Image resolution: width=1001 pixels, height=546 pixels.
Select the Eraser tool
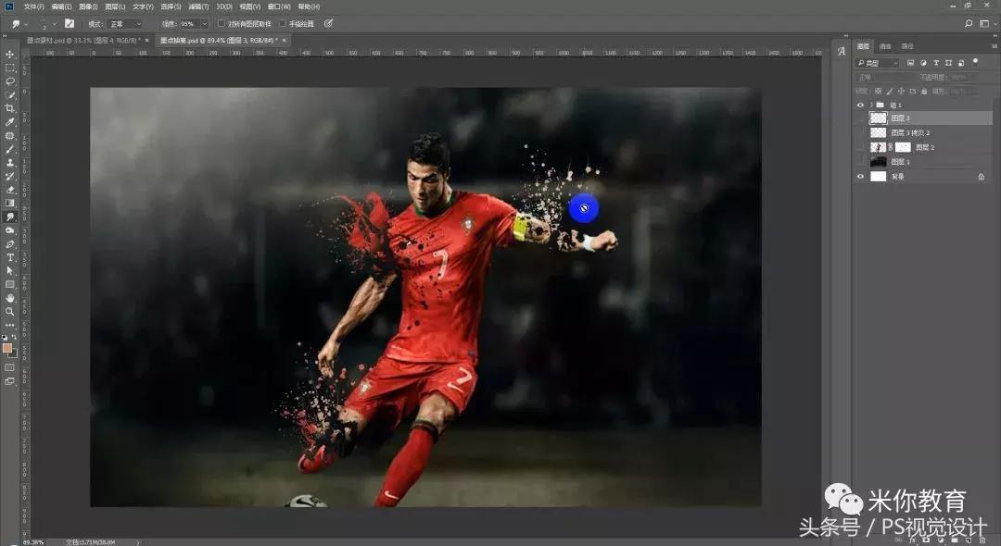[x=9, y=190]
